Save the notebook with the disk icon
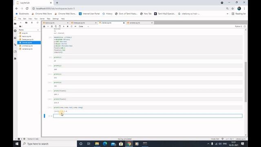This screenshot has width=261, height=147. (44, 27)
